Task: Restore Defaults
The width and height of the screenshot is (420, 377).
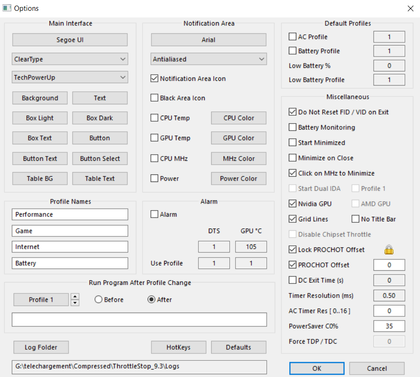Action: tap(238, 347)
